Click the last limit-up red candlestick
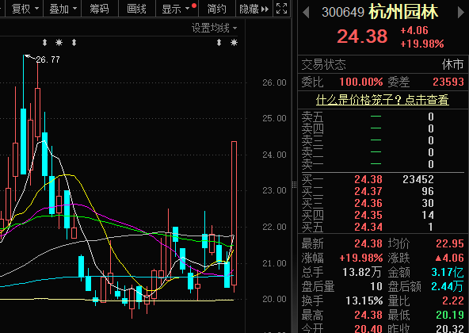The image size is (469, 333). coord(234,213)
